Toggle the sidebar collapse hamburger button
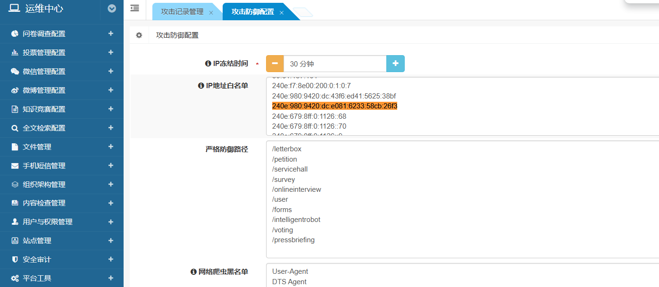This screenshot has width=659, height=287. pyautogui.click(x=135, y=8)
